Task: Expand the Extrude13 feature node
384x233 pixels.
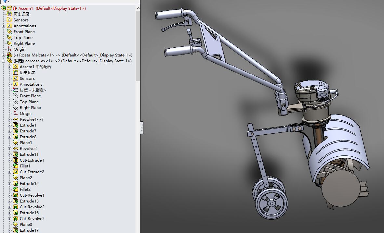Action: coord(9,201)
